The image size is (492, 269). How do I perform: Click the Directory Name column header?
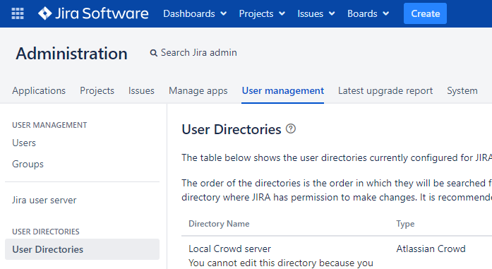click(x=219, y=224)
